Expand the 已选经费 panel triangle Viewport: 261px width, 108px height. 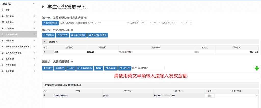click(45, 42)
